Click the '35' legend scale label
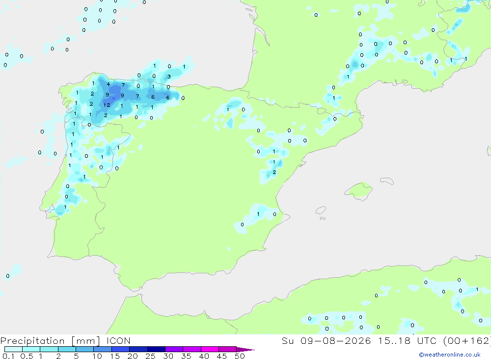 coord(186,356)
